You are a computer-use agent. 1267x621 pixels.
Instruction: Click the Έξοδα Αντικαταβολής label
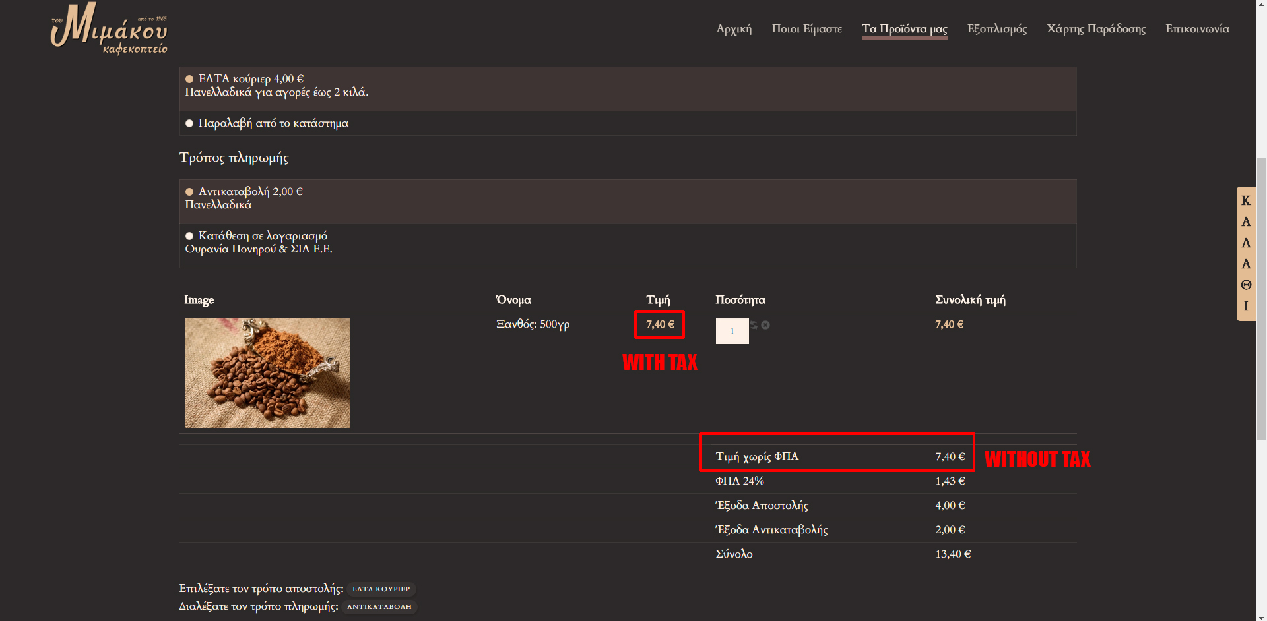[x=771, y=530]
